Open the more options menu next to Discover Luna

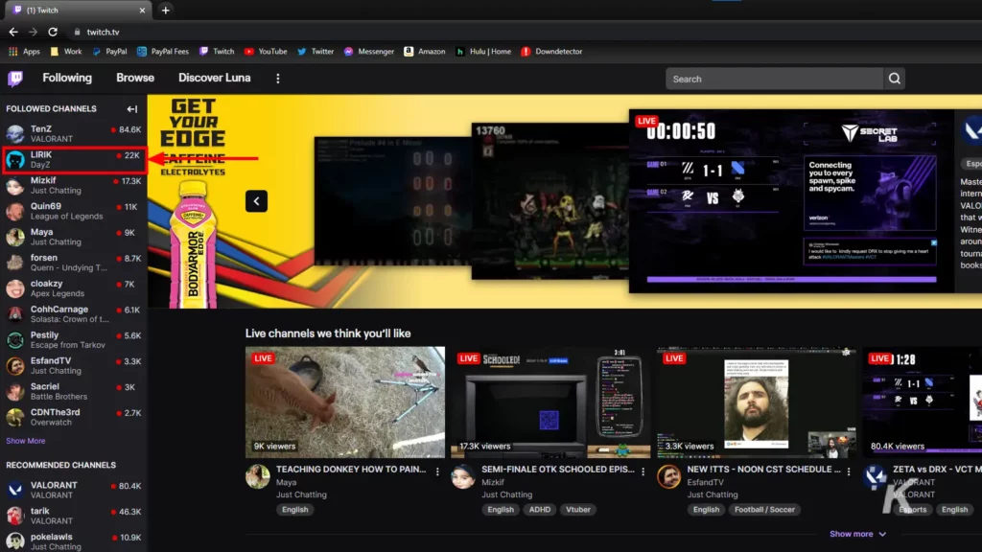pyautogui.click(x=278, y=79)
